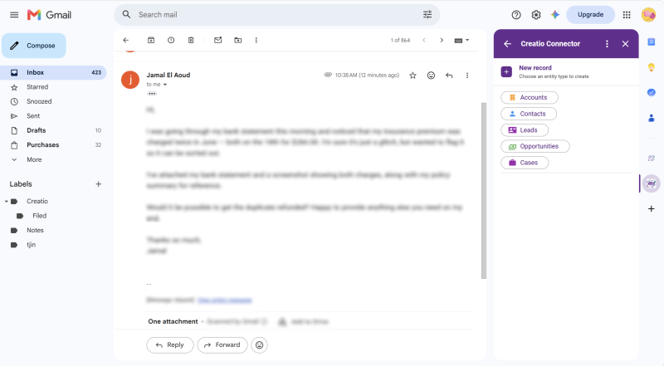Select Accounts entity type
Image resolution: width=664 pixels, height=366 pixels.
[530, 97]
